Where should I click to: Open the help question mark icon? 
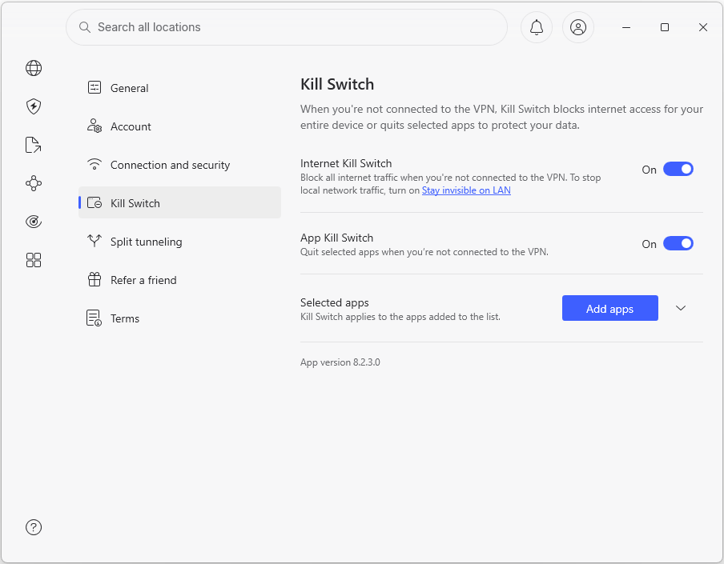pos(34,527)
